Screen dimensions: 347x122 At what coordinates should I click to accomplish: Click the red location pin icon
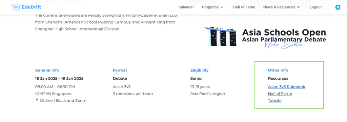click(x=37, y=101)
